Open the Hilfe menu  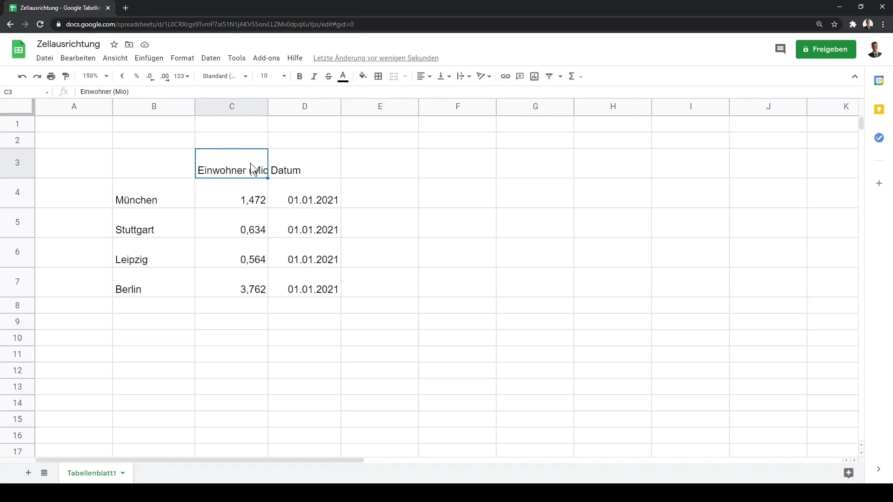(295, 58)
